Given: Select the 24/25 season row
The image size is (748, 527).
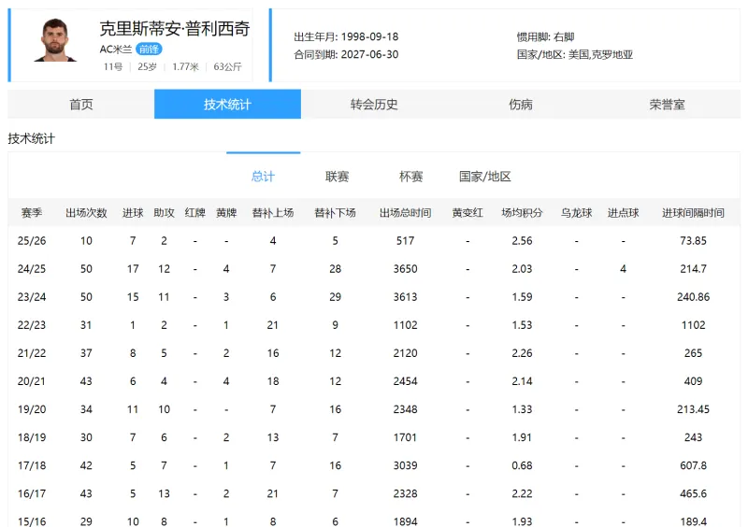Looking at the screenshot, I should click(32, 269).
